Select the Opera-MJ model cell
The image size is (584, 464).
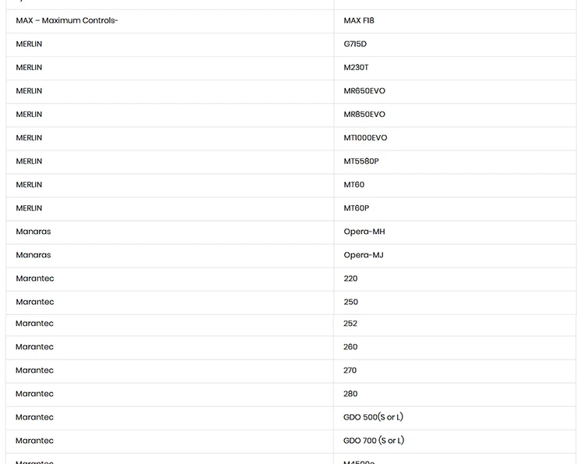(455, 256)
